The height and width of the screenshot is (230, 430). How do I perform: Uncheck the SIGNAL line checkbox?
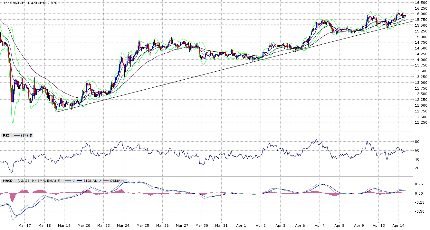pos(100,181)
